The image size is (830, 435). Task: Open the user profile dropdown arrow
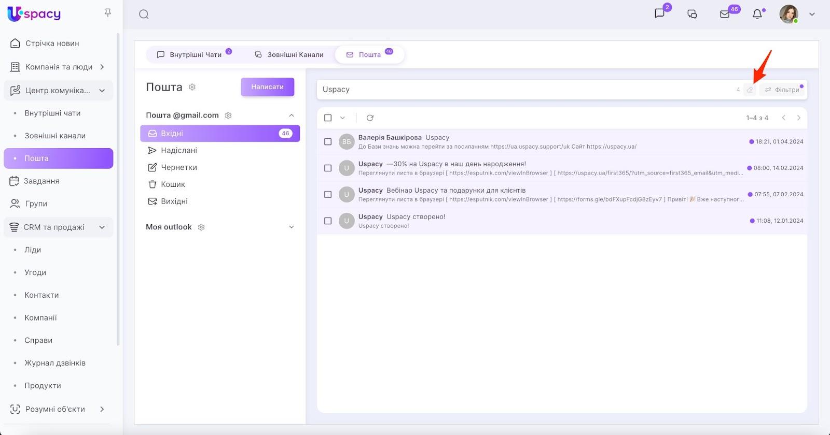click(x=812, y=15)
